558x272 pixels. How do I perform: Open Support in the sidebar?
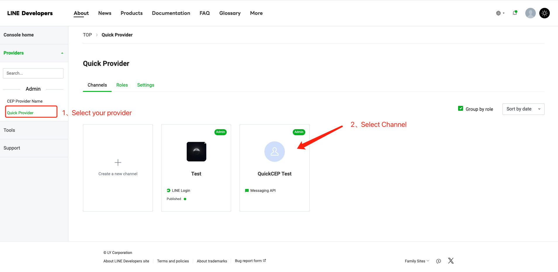pyautogui.click(x=34, y=148)
